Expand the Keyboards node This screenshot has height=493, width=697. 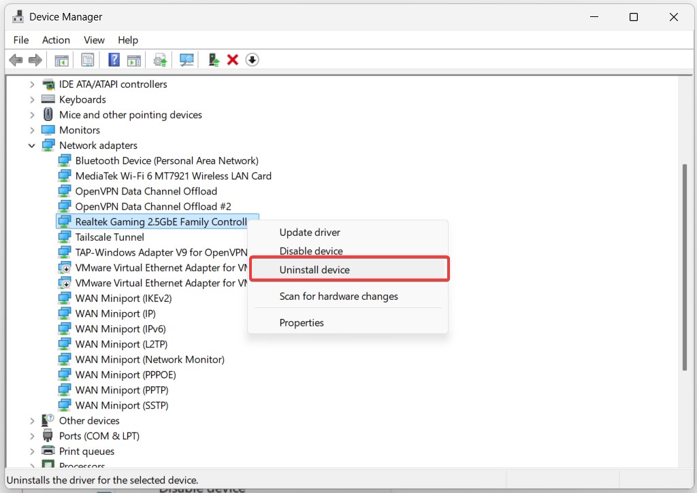click(x=32, y=99)
